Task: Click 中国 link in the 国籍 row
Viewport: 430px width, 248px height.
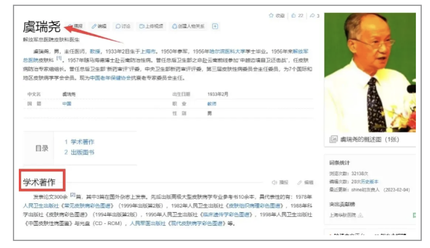Action: pos(67,104)
